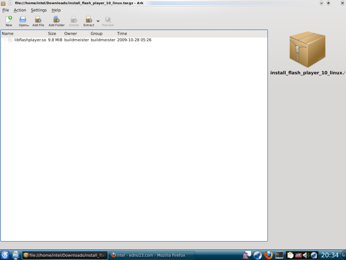Open the volume control tray icon
The image size is (346, 260).
[x=306, y=255]
